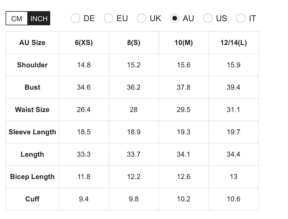Click the Shoulder row label

(x=32, y=65)
